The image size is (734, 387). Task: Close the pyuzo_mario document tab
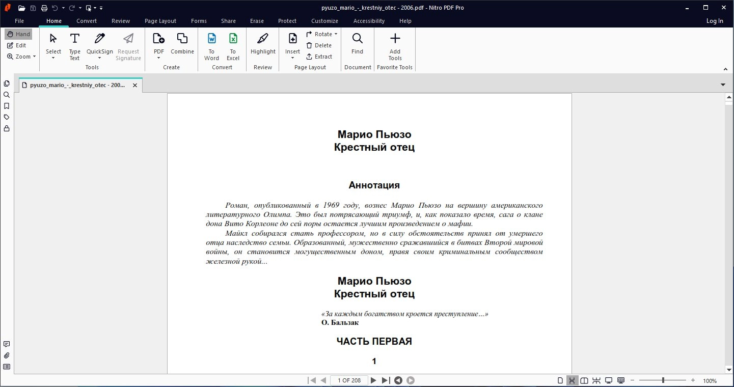point(135,86)
